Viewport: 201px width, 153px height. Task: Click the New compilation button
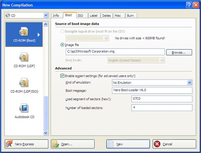[128, 144]
